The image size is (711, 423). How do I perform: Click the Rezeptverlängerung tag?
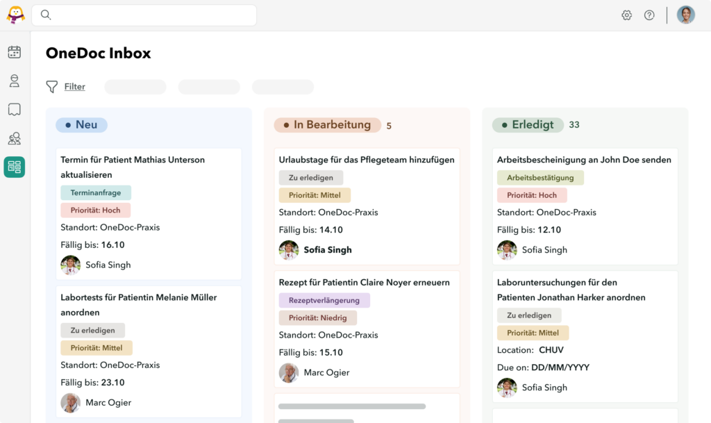pos(324,300)
